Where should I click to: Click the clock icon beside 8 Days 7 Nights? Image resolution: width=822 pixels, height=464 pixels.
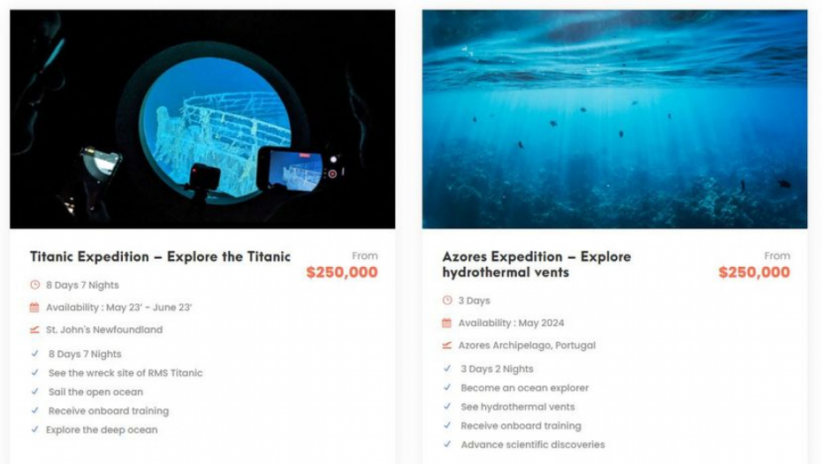click(35, 285)
